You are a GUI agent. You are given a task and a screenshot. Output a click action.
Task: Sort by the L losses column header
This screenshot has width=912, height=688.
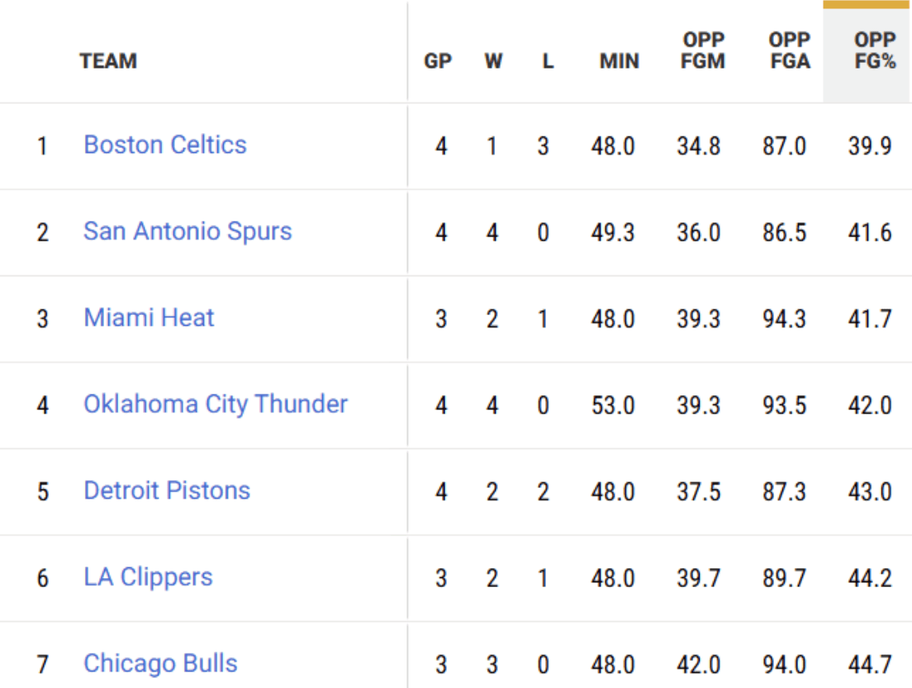[x=548, y=61]
